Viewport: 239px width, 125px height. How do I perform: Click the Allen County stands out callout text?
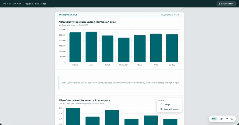point(121,83)
